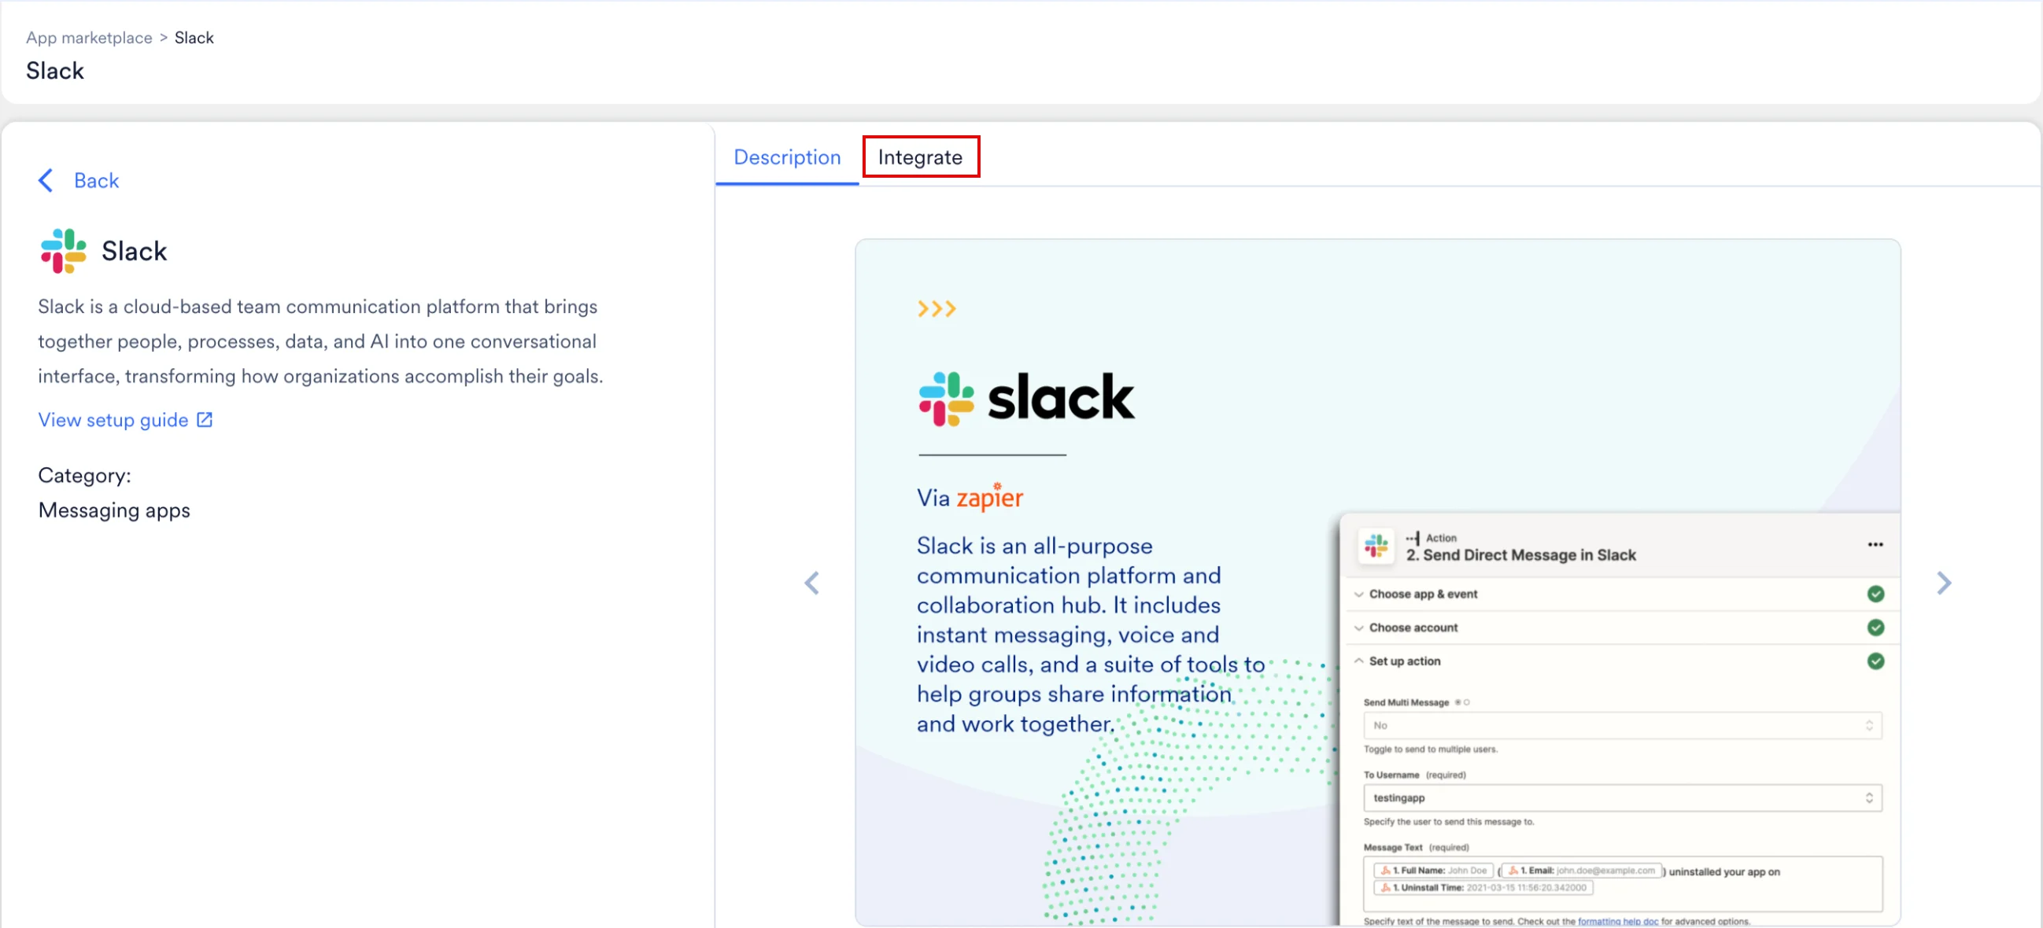
Task: Go back using the Back link
Action: click(96, 181)
